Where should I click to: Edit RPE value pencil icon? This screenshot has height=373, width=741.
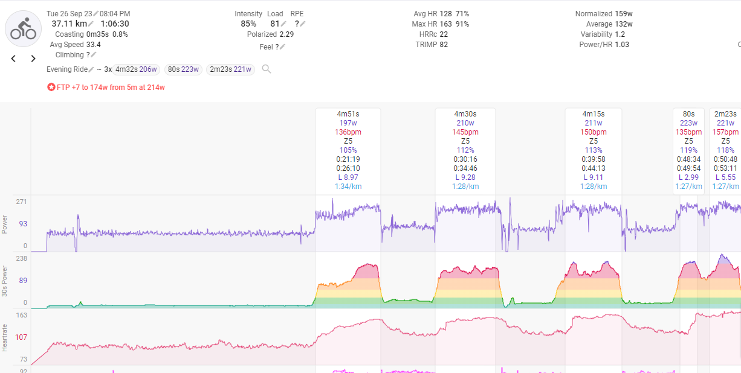click(x=303, y=24)
